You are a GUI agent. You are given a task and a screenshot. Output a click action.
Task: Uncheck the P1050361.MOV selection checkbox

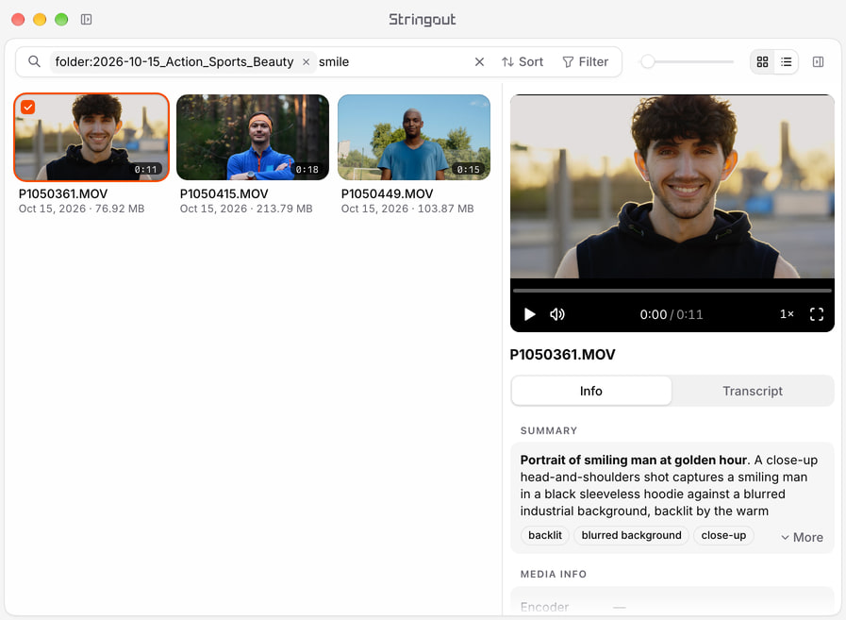(x=28, y=107)
